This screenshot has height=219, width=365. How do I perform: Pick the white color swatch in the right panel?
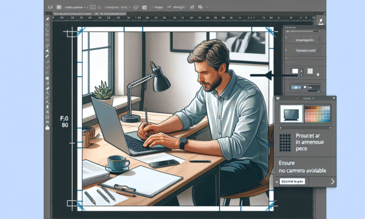[295, 71]
